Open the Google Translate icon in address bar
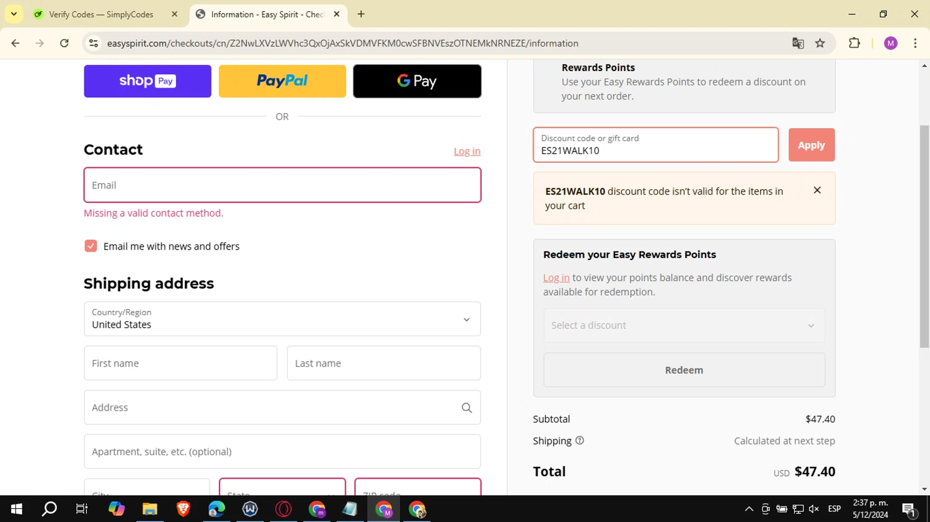 (798, 43)
